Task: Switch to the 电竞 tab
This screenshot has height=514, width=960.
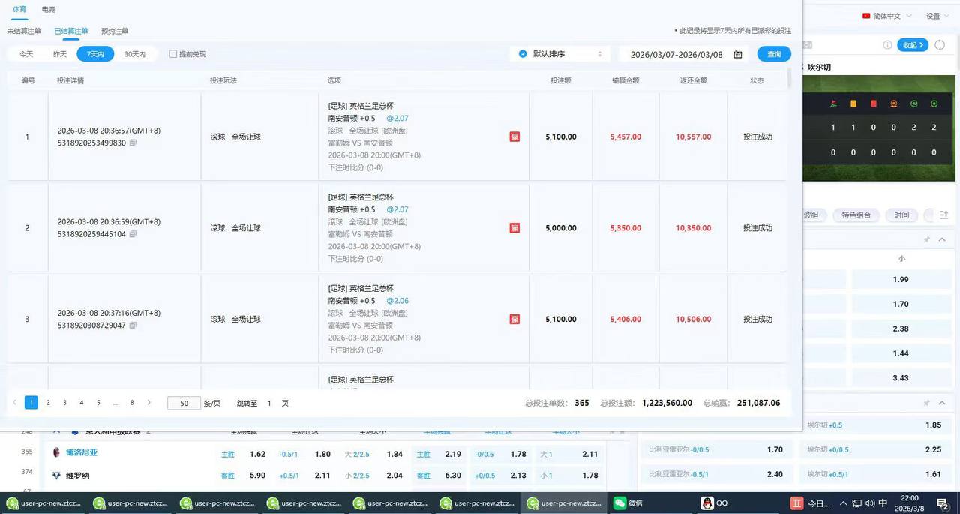Action: pyautogui.click(x=49, y=10)
